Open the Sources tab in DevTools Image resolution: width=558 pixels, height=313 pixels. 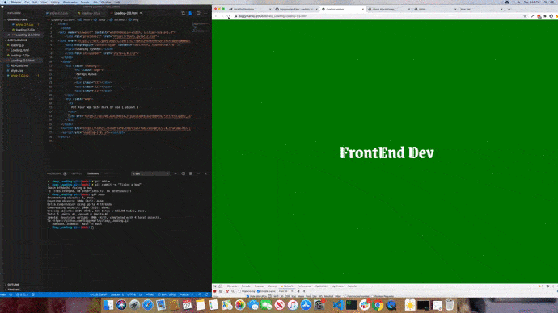click(x=258, y=286)
